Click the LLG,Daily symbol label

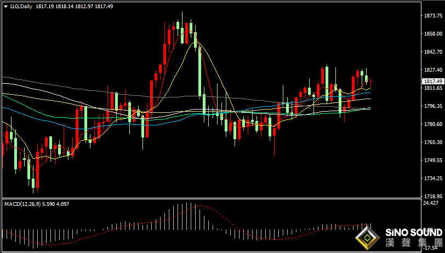pyautogui.click(x=21, y=6)
